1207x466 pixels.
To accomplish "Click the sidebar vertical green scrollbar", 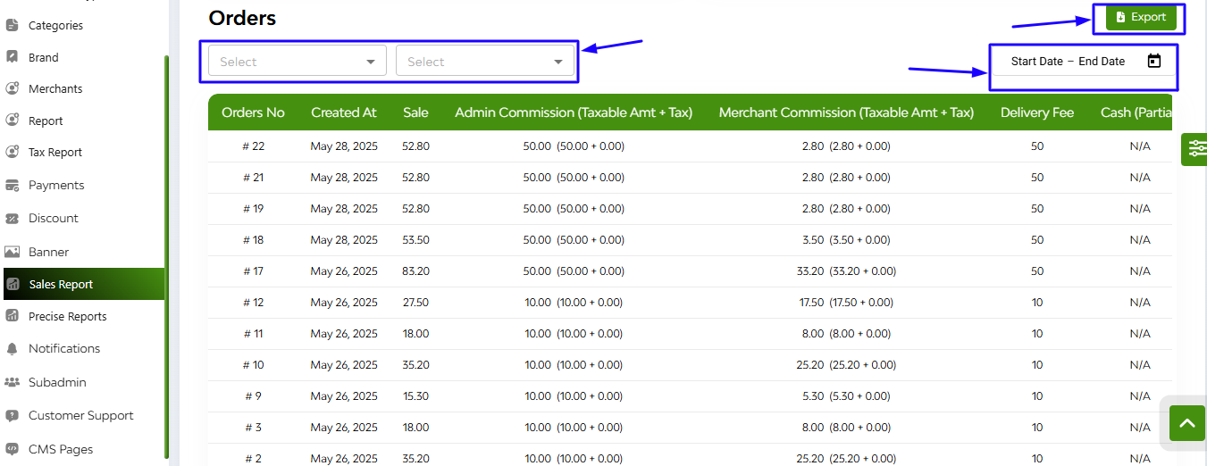I will point(166,256).
